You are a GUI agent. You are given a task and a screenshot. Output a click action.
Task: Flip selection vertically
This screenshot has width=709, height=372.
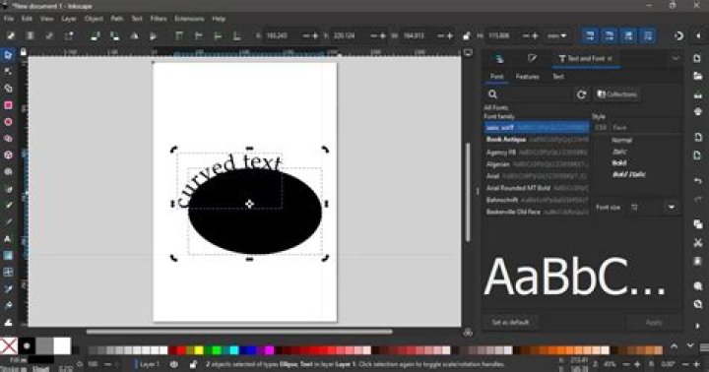coord(154,35)
